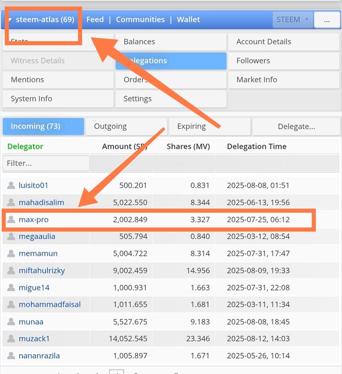Sort by the Delegator column header
This screenshot has width=342, height=374.
[25, 146]
